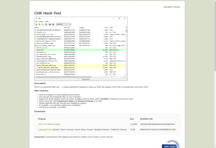Click the Application type cell of java.exe
The image size is (216, 148).
click(114, 50)
